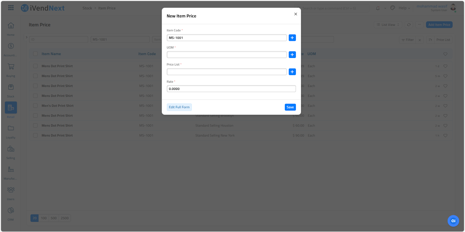The height and width of the screenshot is (232, 465).
Task: Open Selling module in the sidebar
Action: click(11, 152)
